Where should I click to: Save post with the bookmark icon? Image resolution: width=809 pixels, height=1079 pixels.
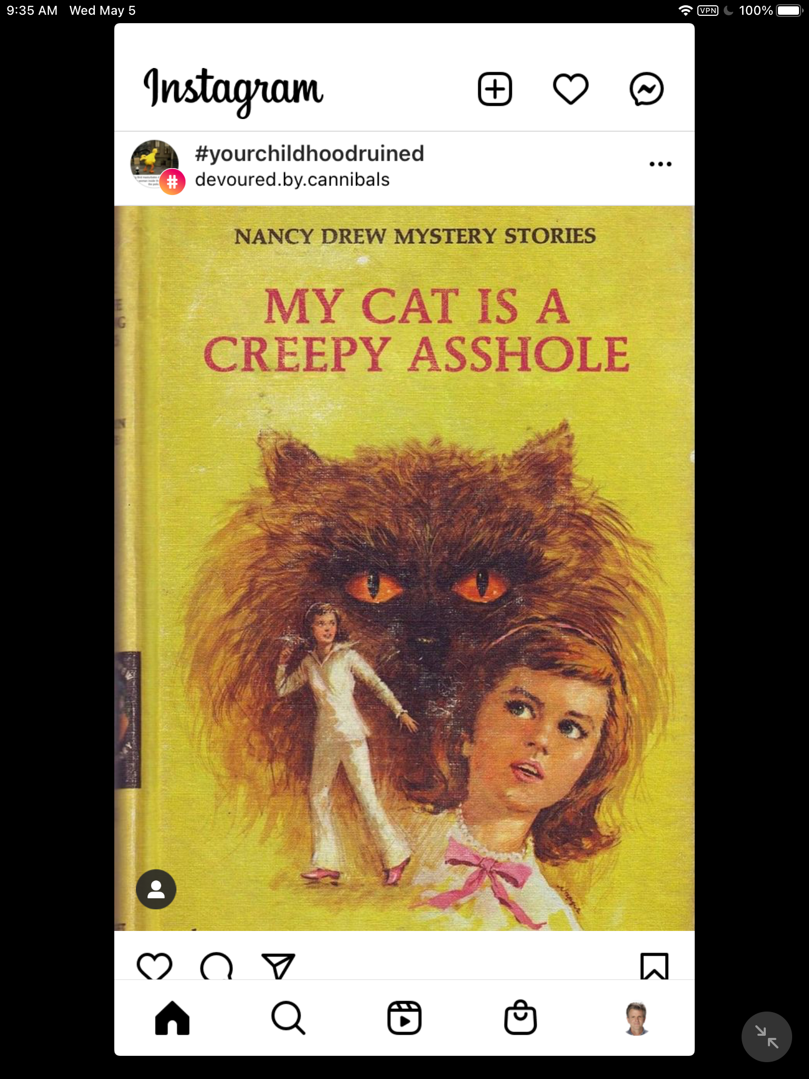coord(654,966)
